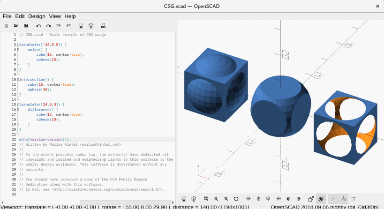Collapse the intersection block at line 10
This screenshot has width=384, height=209.
[18, 80]
